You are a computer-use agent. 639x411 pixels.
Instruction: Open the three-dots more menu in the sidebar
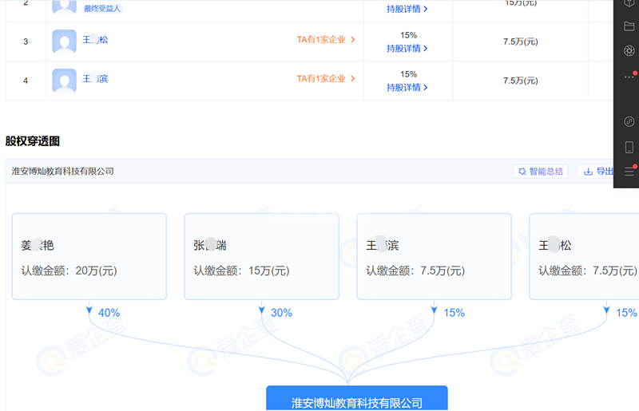tap(629, 77)
